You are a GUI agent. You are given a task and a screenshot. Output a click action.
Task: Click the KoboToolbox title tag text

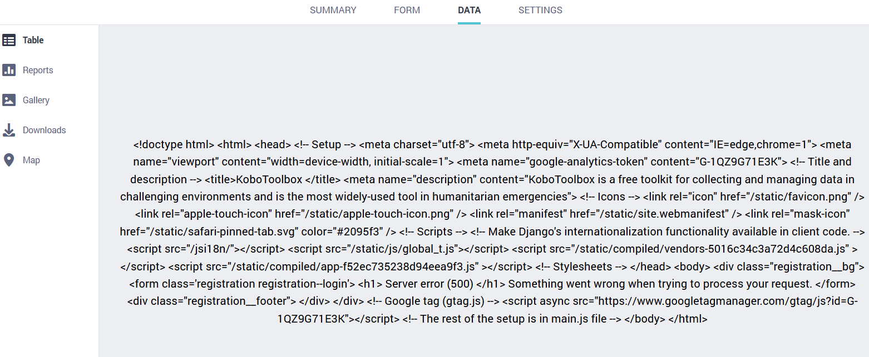(273, 179)
